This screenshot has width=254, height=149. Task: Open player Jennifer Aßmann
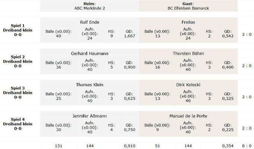pyautogui.click(x=90, y=116)
